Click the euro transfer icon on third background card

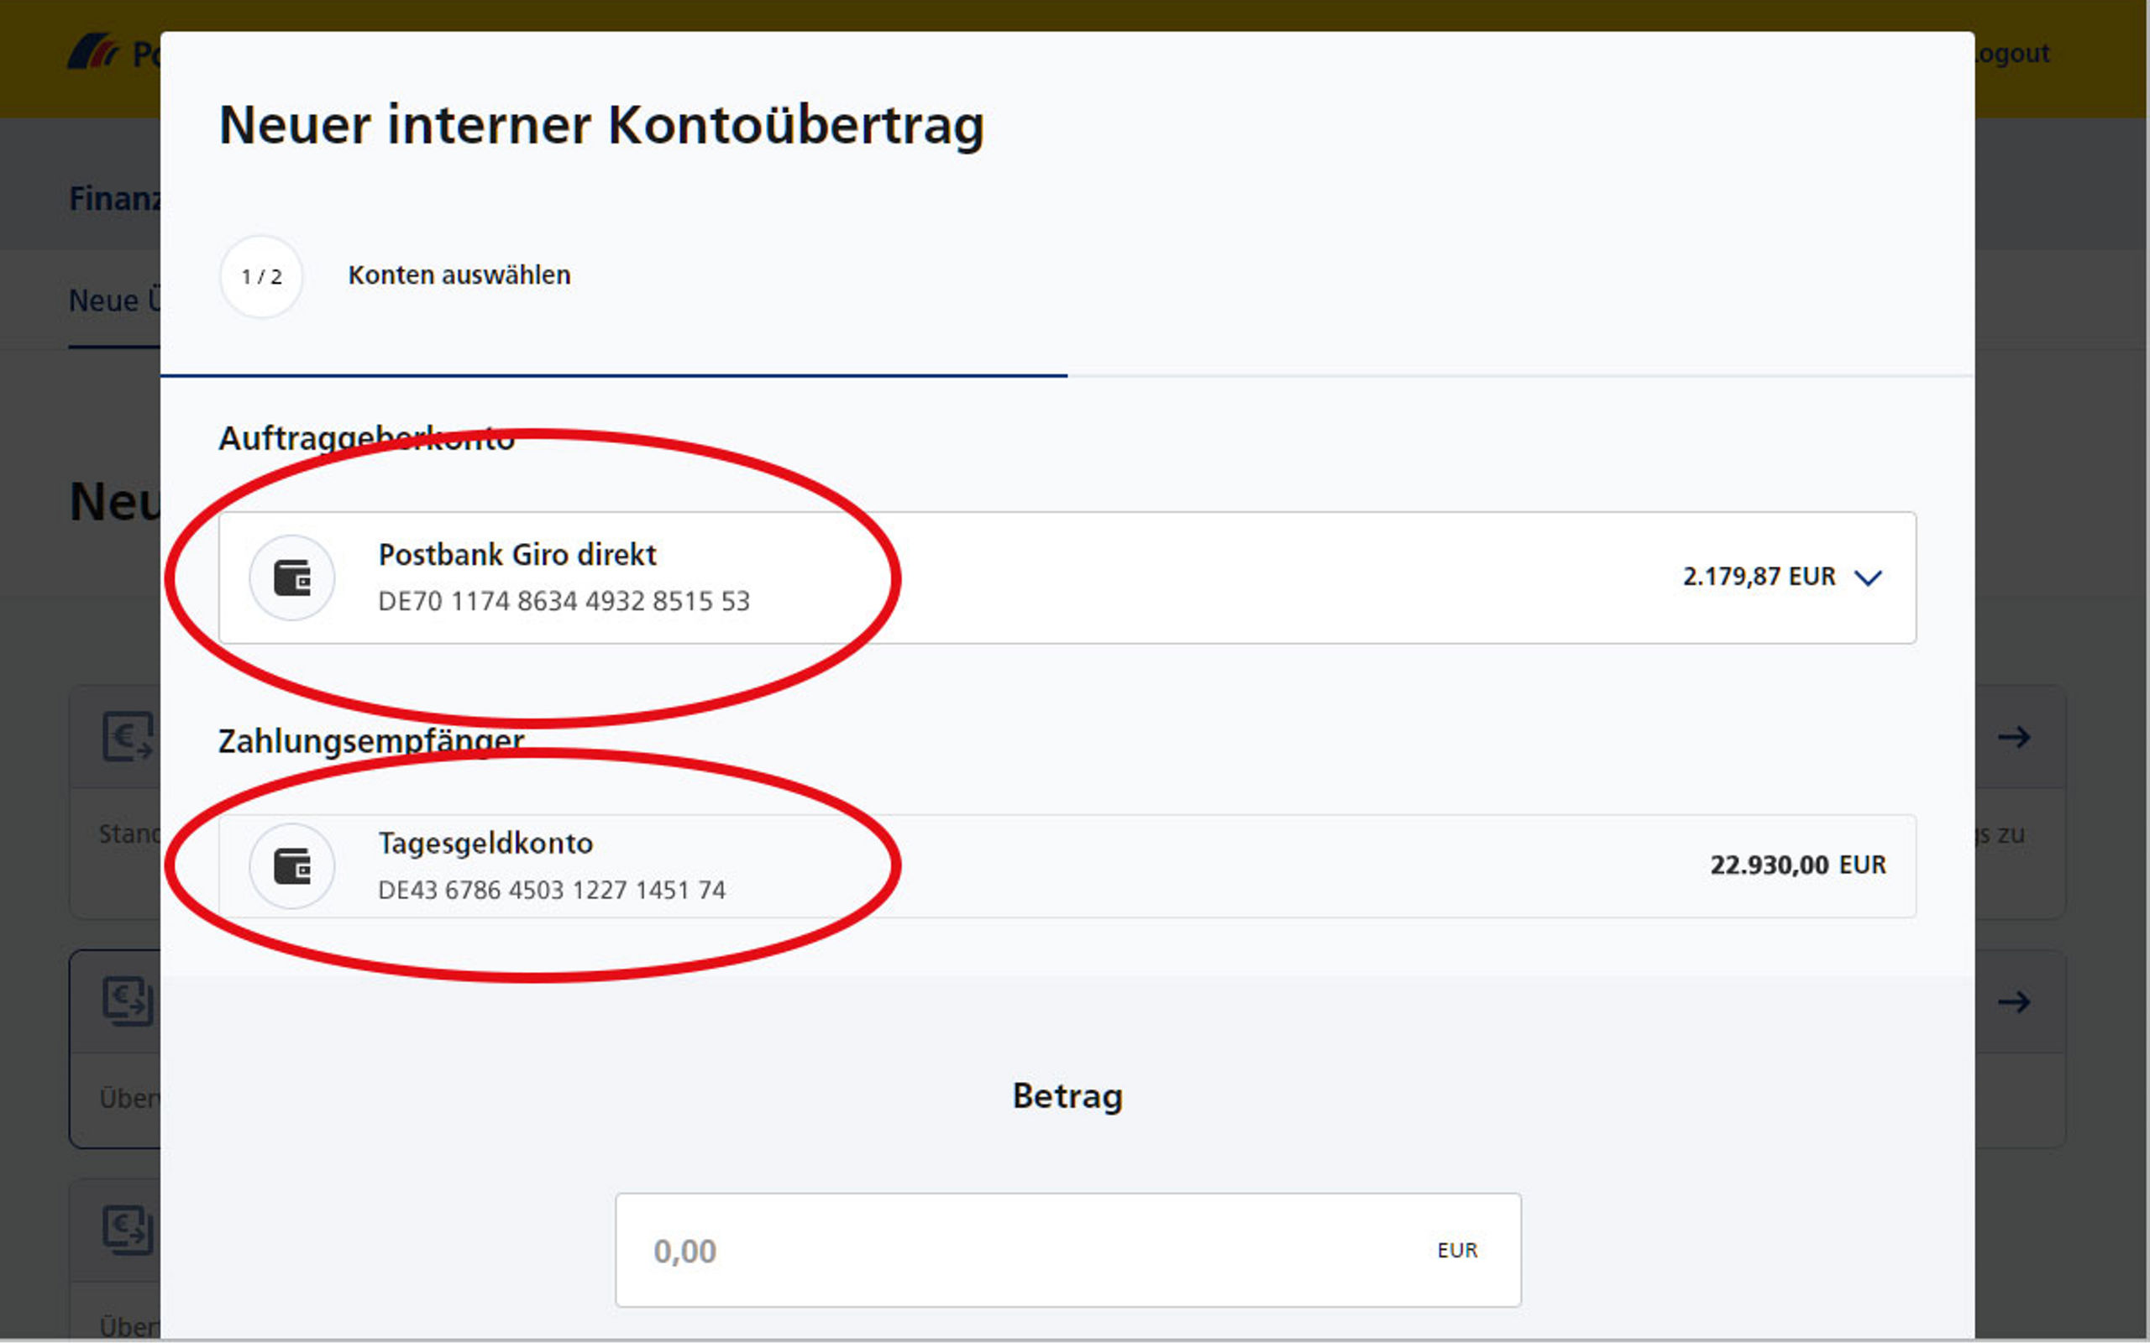[128, 1230]
